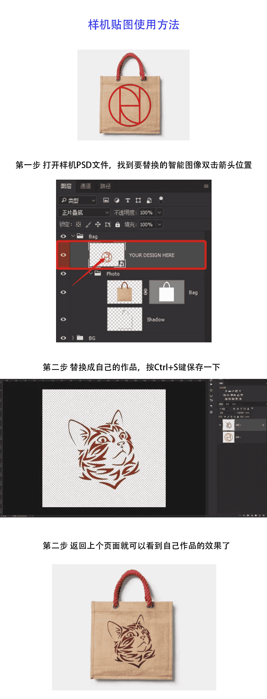Open the Layers panel menu icon
This screenshot has height=699, width=267.
click(206, 186)
